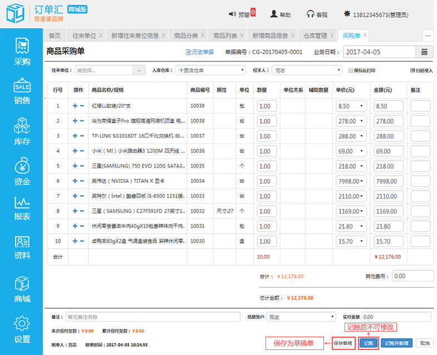The height and width of the screenshot is (355, 437).
Task: Open the 库存 inventory module in sidebar
Action: pos(22,132)
